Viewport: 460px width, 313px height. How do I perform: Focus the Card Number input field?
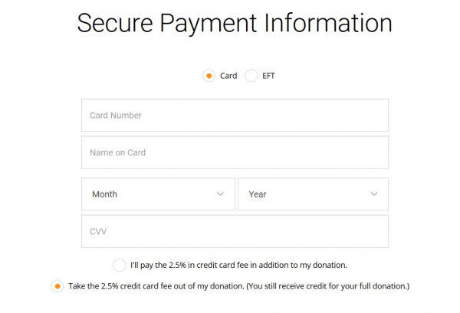(235, 116)
